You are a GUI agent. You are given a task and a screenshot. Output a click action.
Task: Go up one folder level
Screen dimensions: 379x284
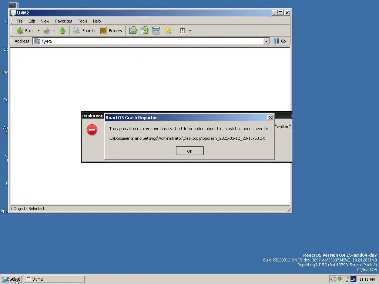pyautogui.click(x=62, y=31)
